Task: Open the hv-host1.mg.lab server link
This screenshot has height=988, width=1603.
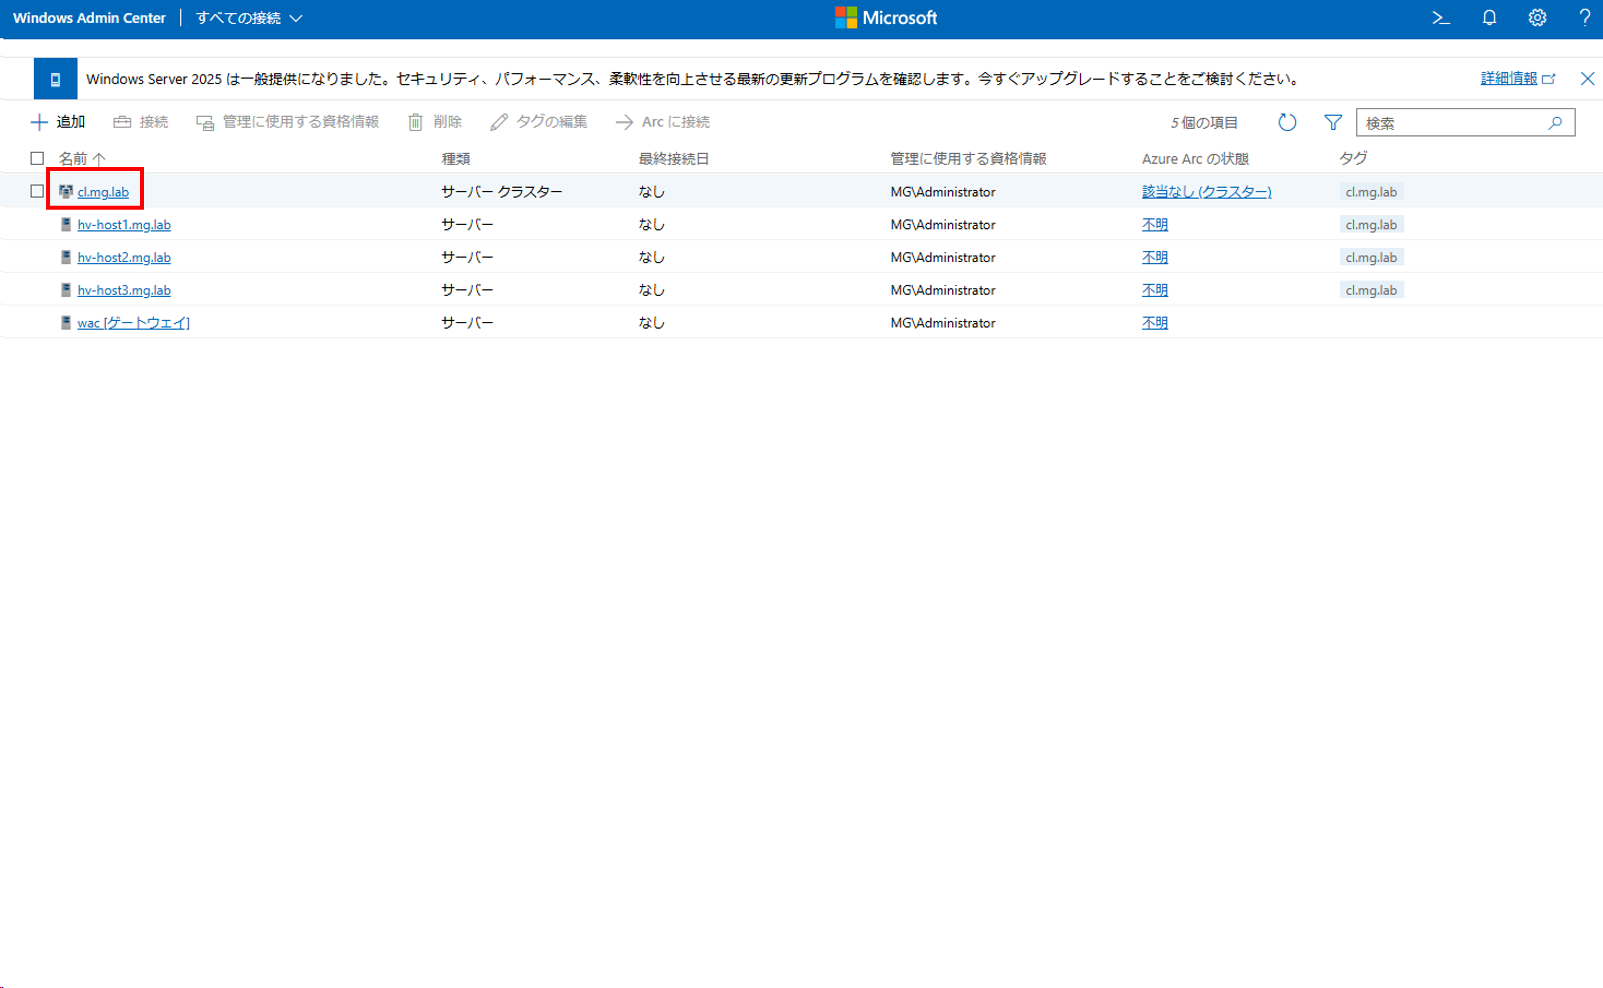Action: tap(124, 225)
